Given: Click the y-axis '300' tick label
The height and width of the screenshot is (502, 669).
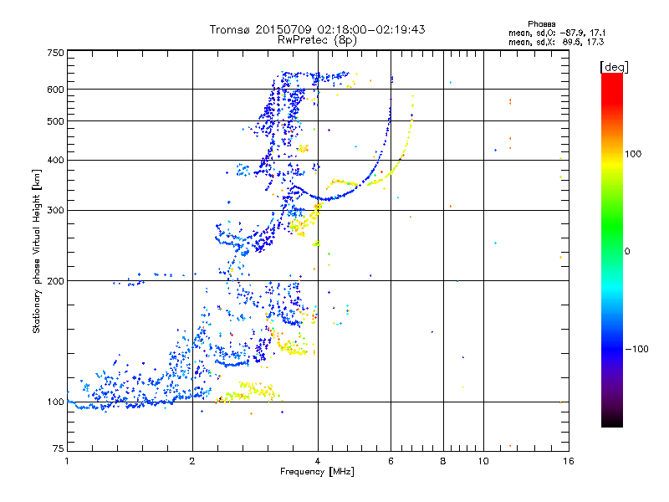Looking at the screenshot, I should pos(56,211).
